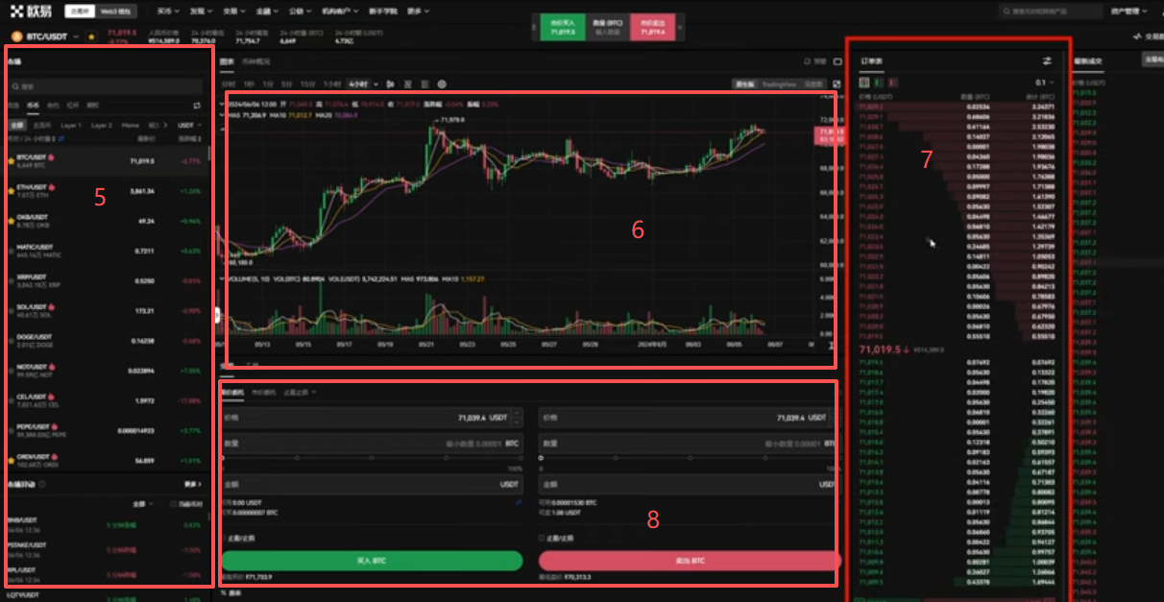This screenshot has width=1164, height=602.
Task: Open the 资产管理 dropdown
Action: [1128, 12]
